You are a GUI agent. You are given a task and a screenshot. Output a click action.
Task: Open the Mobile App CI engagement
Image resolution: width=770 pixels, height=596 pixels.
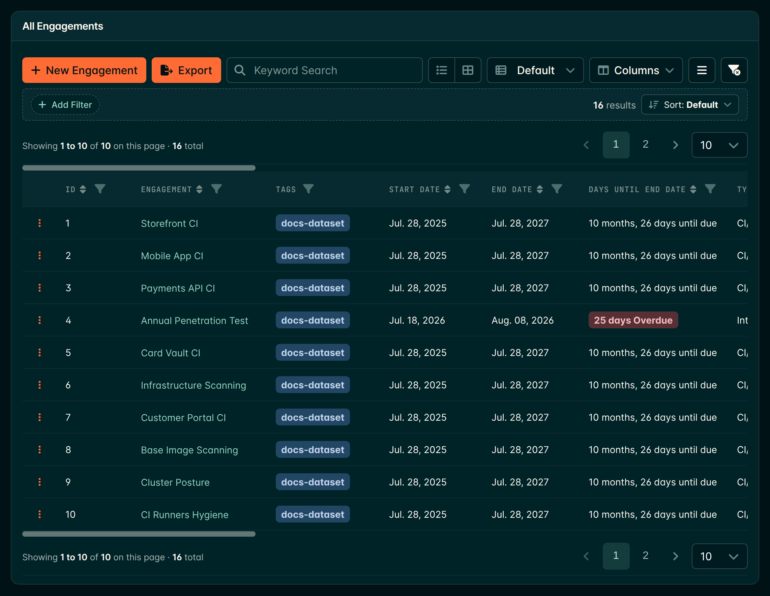coord(172,256)
